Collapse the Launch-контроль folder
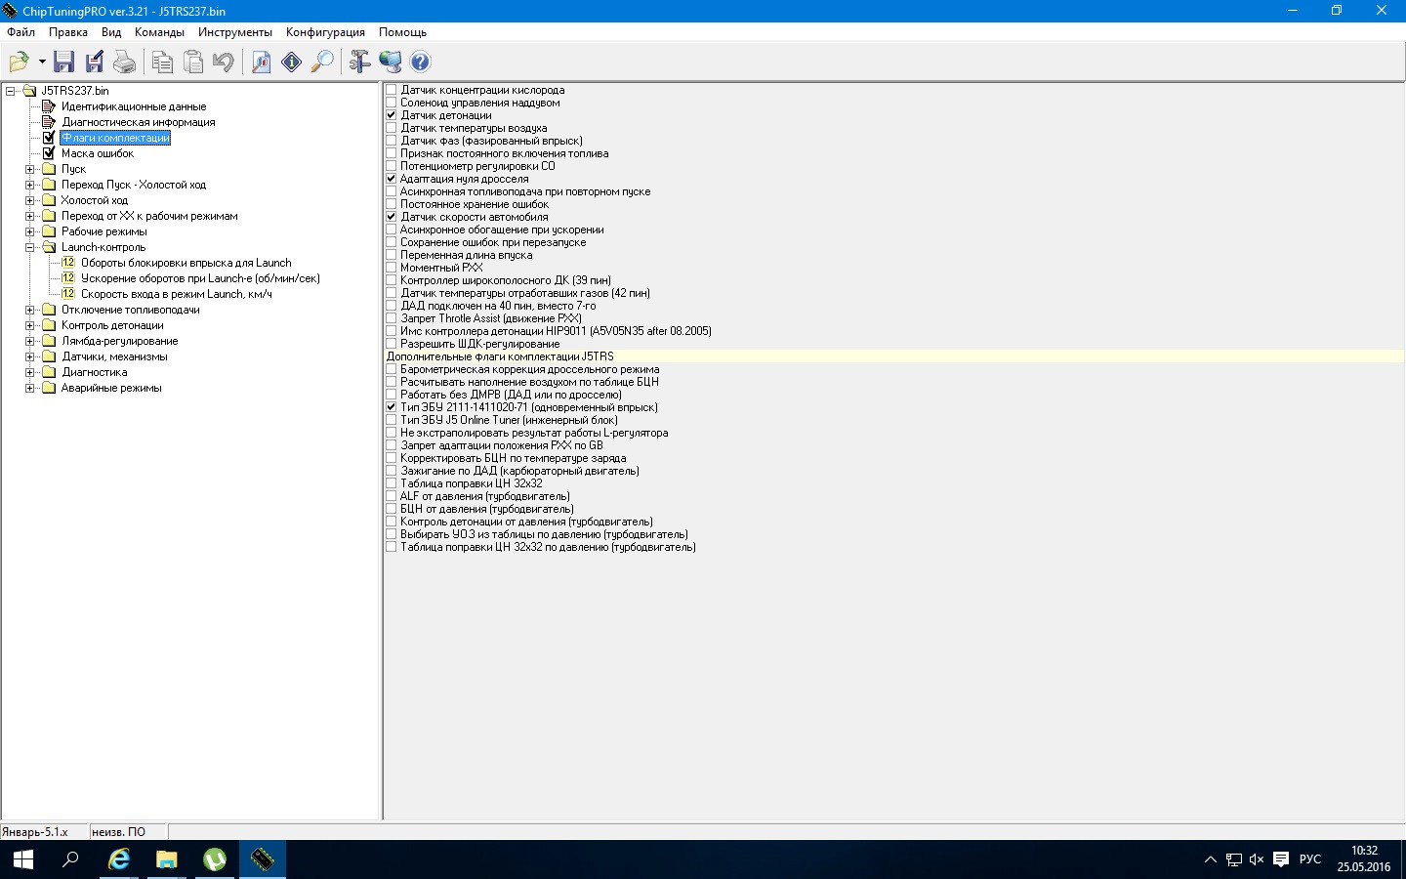 (30, 247)
